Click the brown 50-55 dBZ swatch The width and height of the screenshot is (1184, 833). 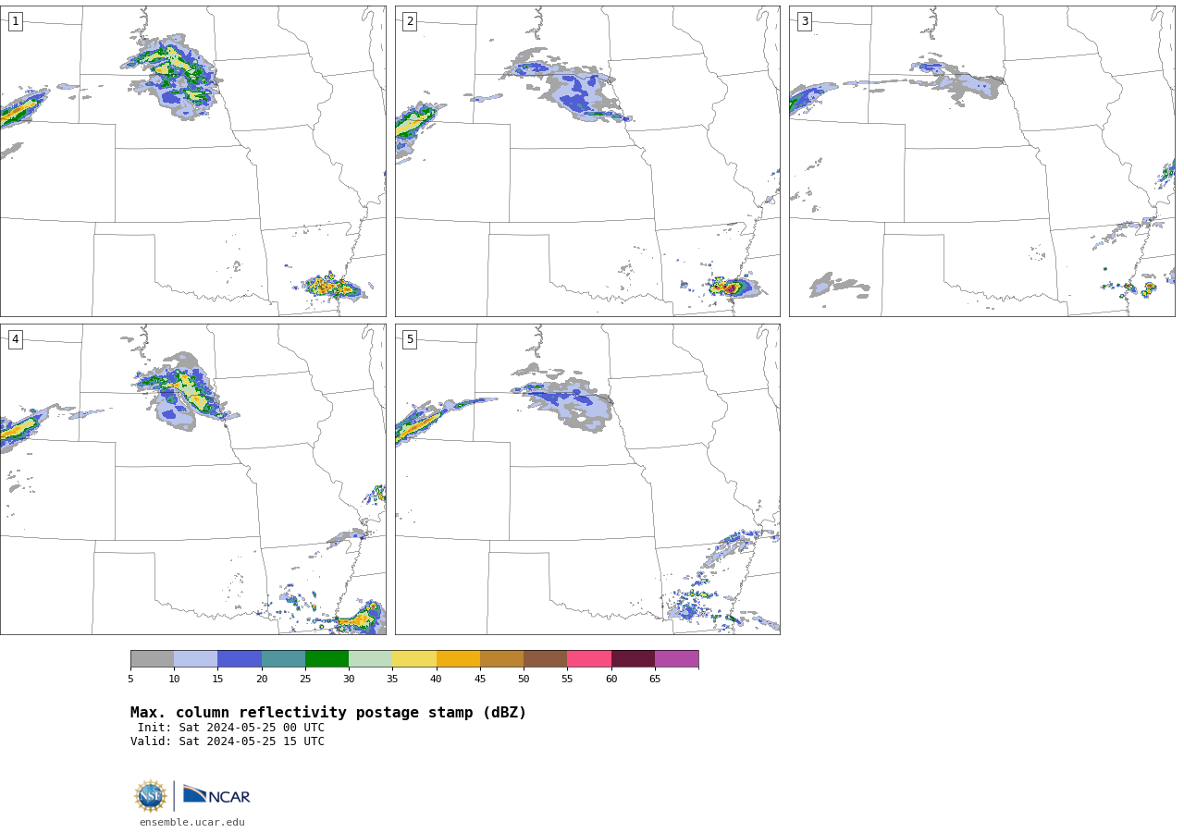[545, 658]
